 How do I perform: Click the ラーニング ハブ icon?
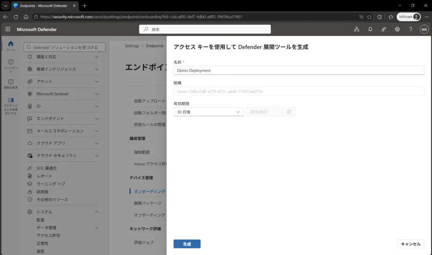pyautogui.click(x=30, y=183)
